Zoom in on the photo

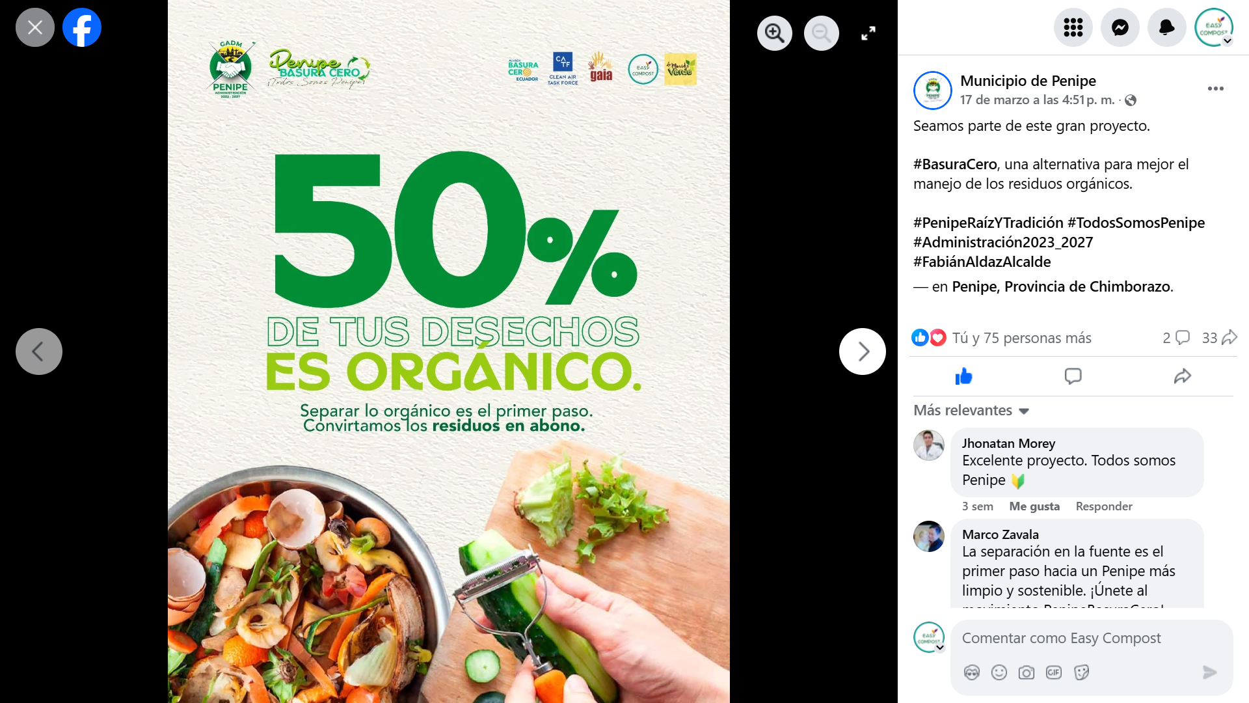[774, 33]
